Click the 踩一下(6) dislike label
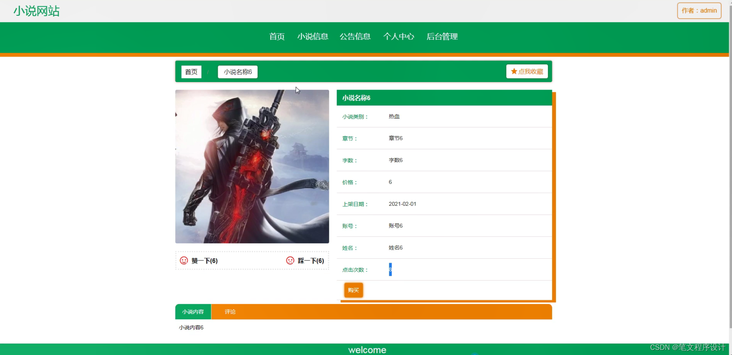This screenshot has width=732, height=355. tap(311, 261)
